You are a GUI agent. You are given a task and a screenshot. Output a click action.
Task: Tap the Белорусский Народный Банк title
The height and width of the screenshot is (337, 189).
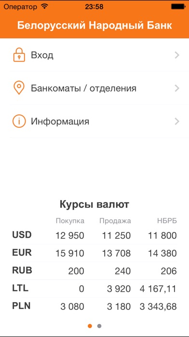[x=94, y=26]
